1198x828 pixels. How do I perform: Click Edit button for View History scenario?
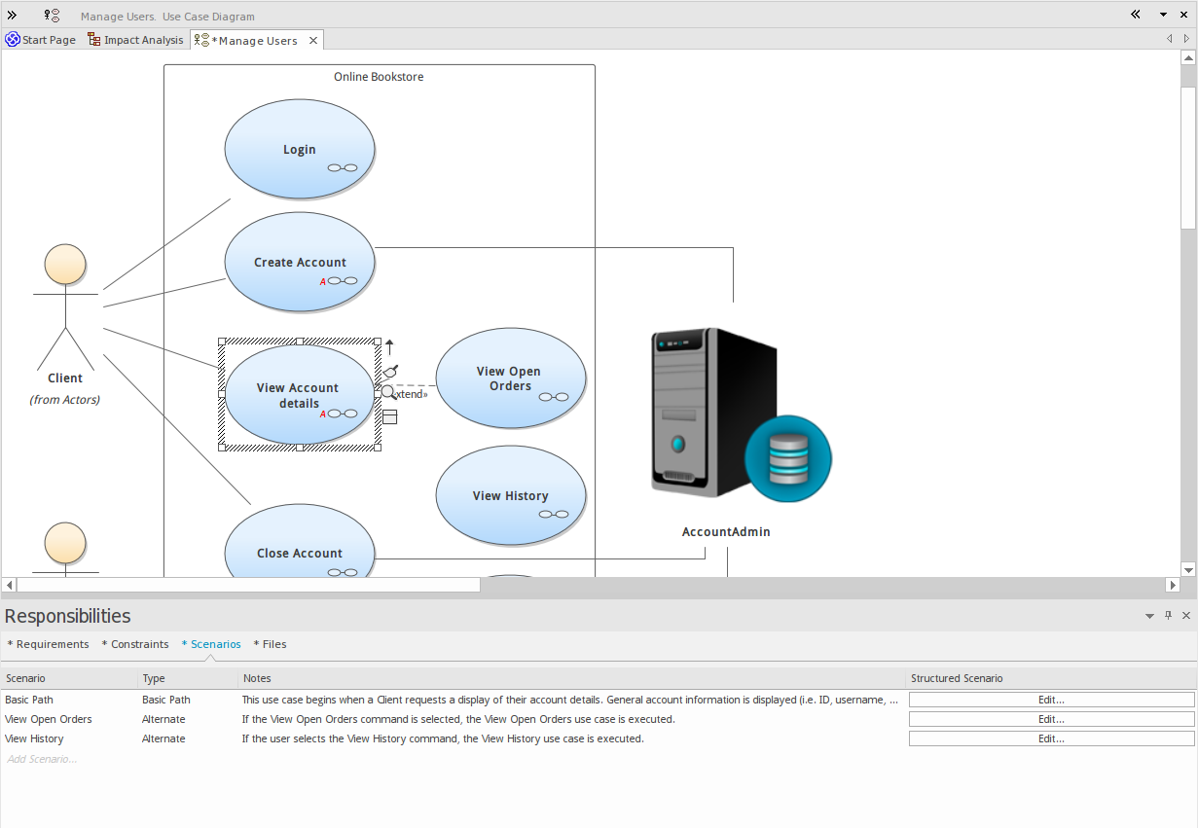pyautogui.click(x=1051, y=738)
